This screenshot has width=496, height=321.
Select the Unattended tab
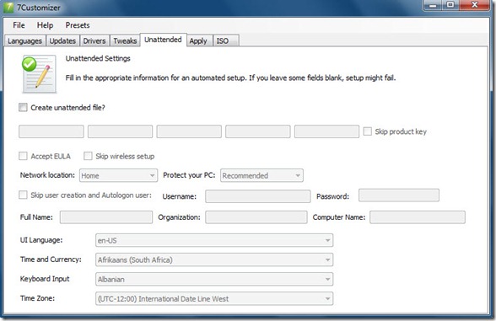pos(163,40)
